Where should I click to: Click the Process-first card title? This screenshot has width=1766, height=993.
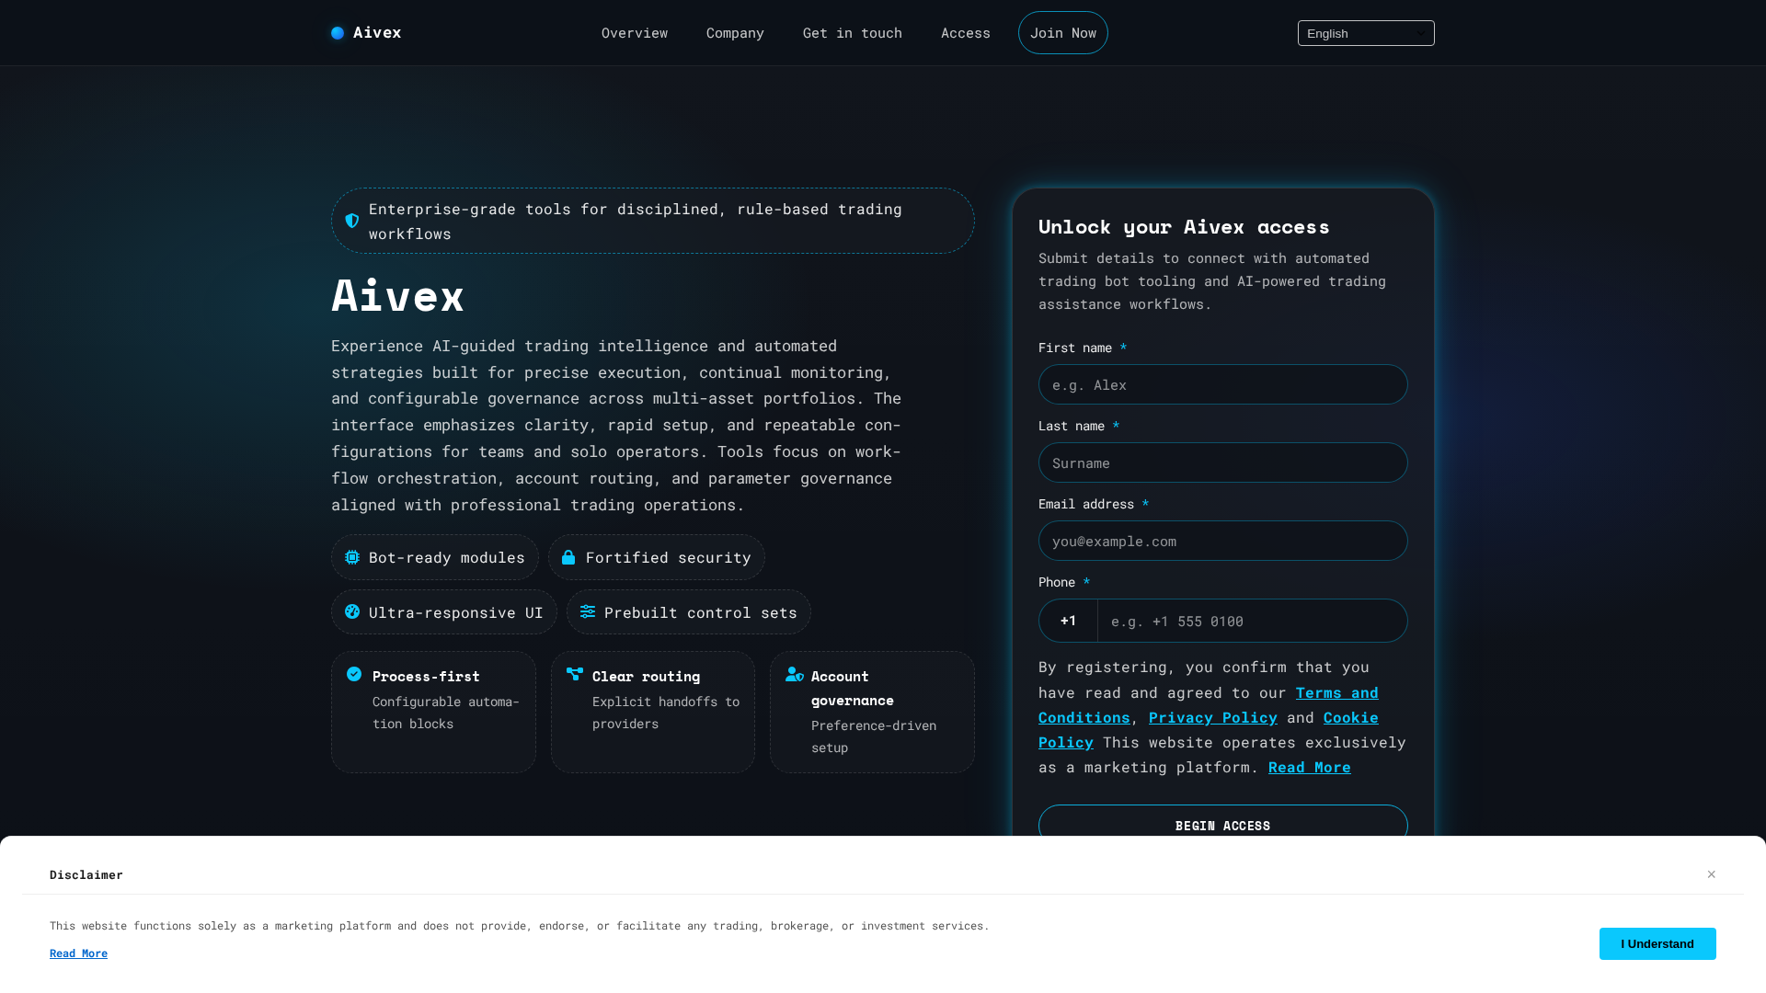pos(426,677)
